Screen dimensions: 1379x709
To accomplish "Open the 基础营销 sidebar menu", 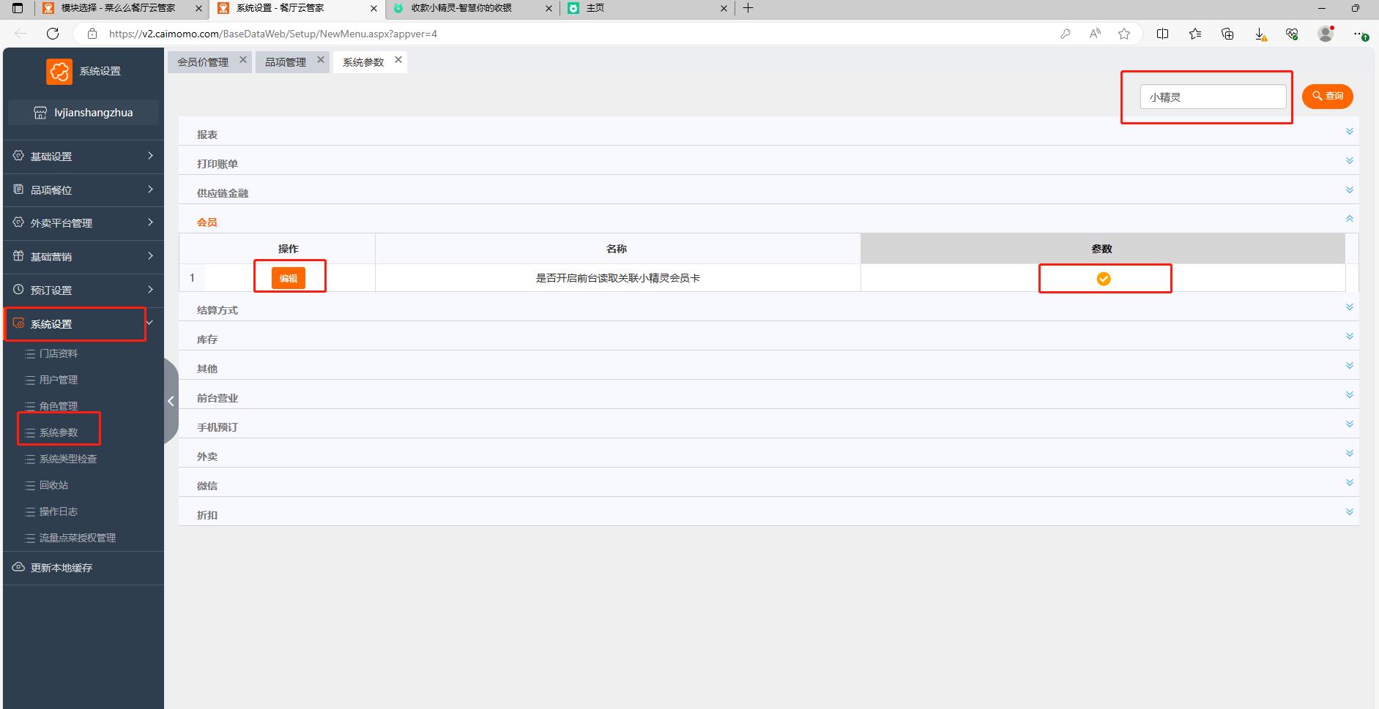I will point(83,256).
